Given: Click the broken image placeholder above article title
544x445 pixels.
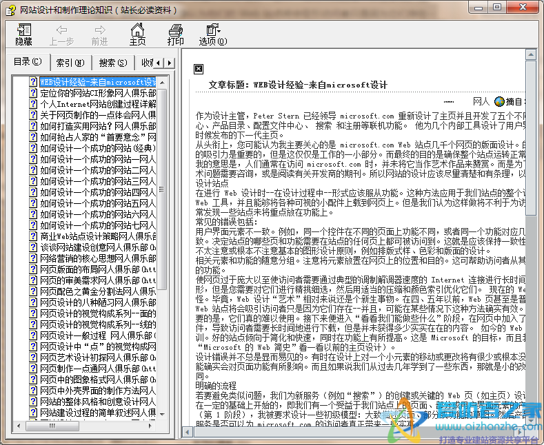Looking at the screenshot, I should 199,70.
